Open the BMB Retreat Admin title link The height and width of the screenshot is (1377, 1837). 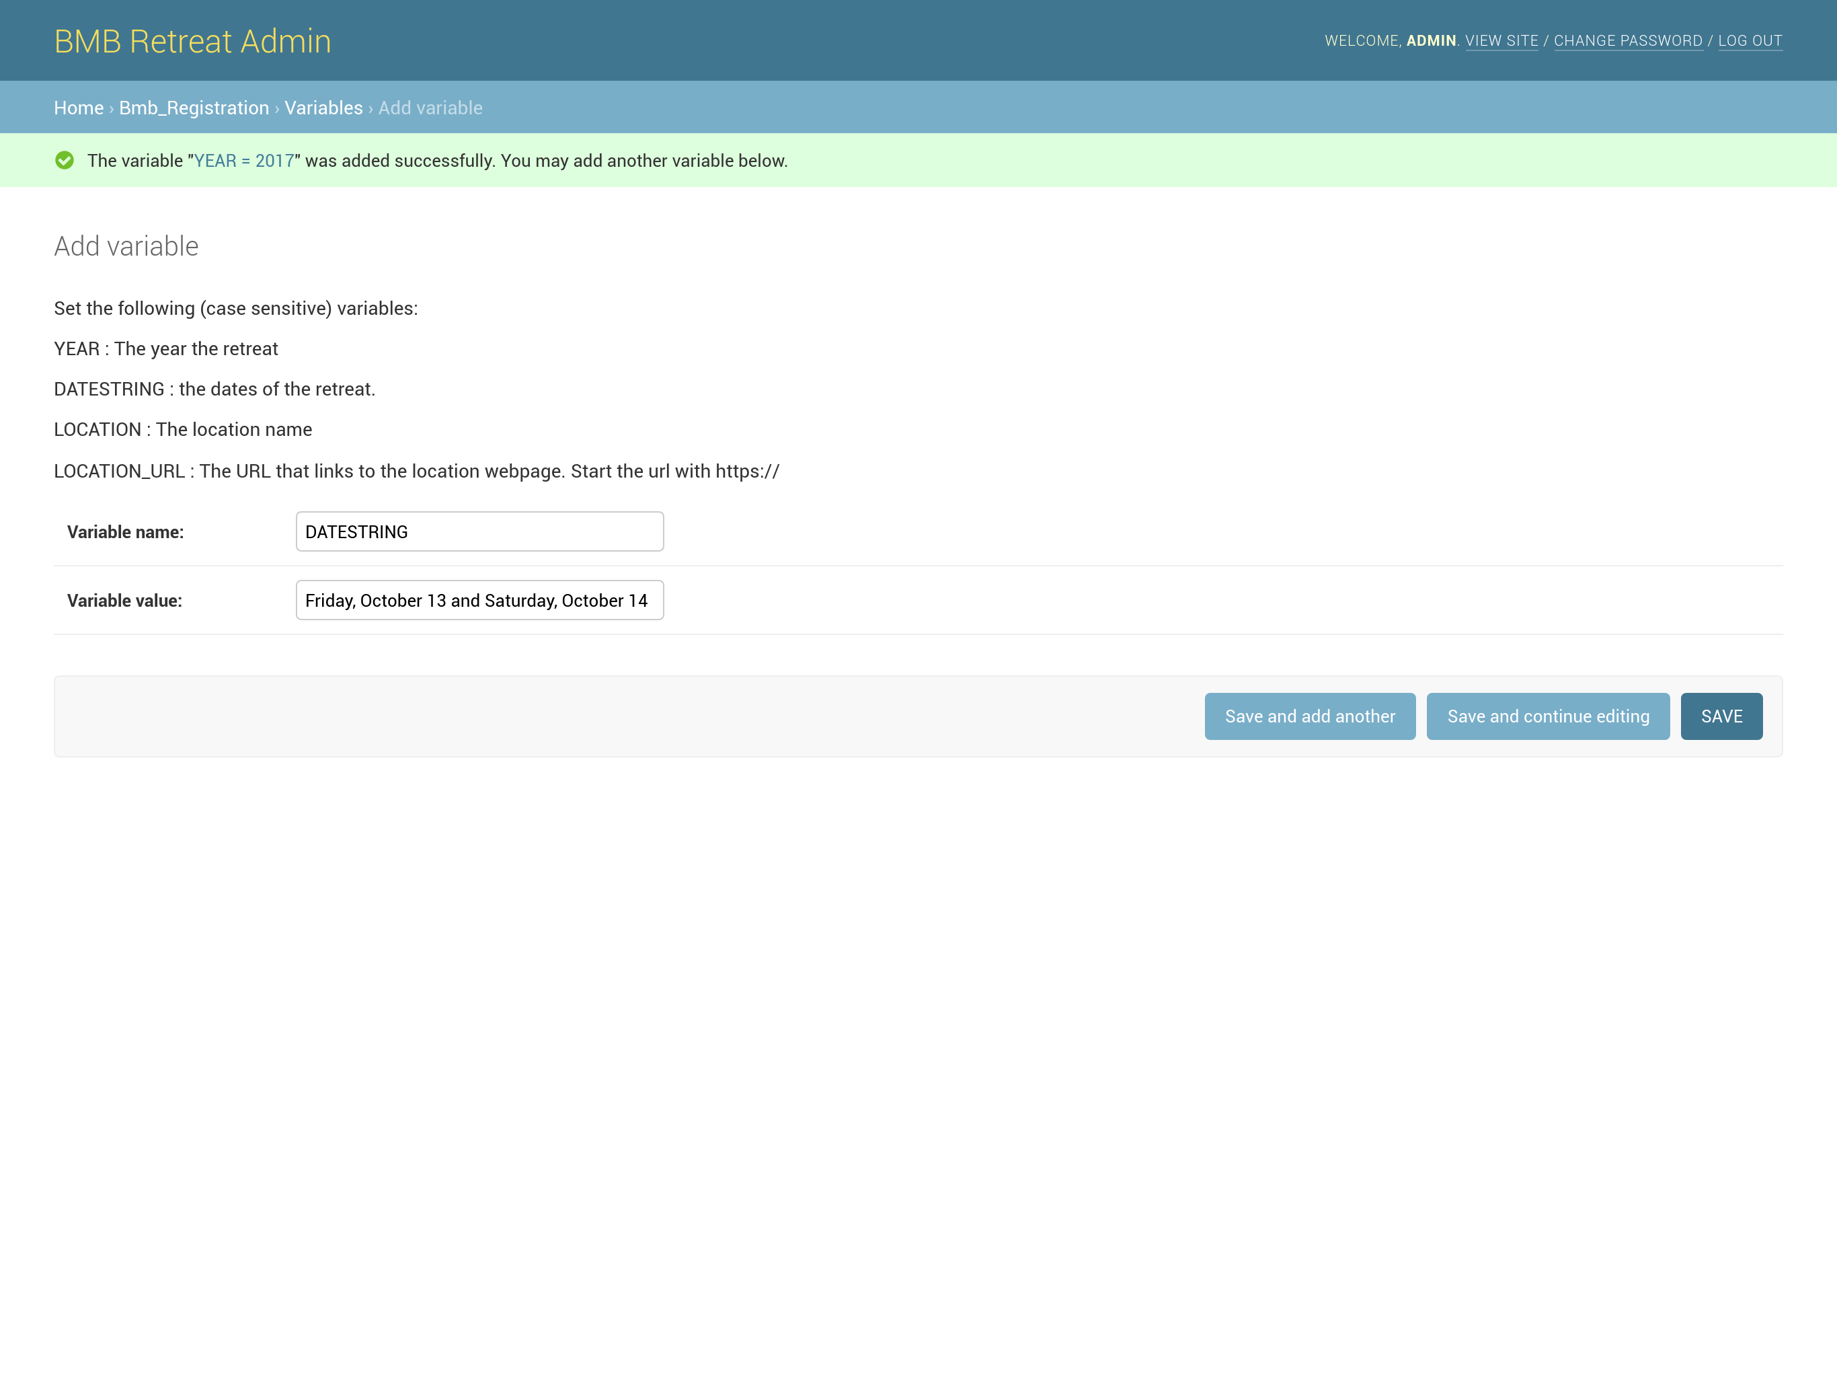coord(192,41)
